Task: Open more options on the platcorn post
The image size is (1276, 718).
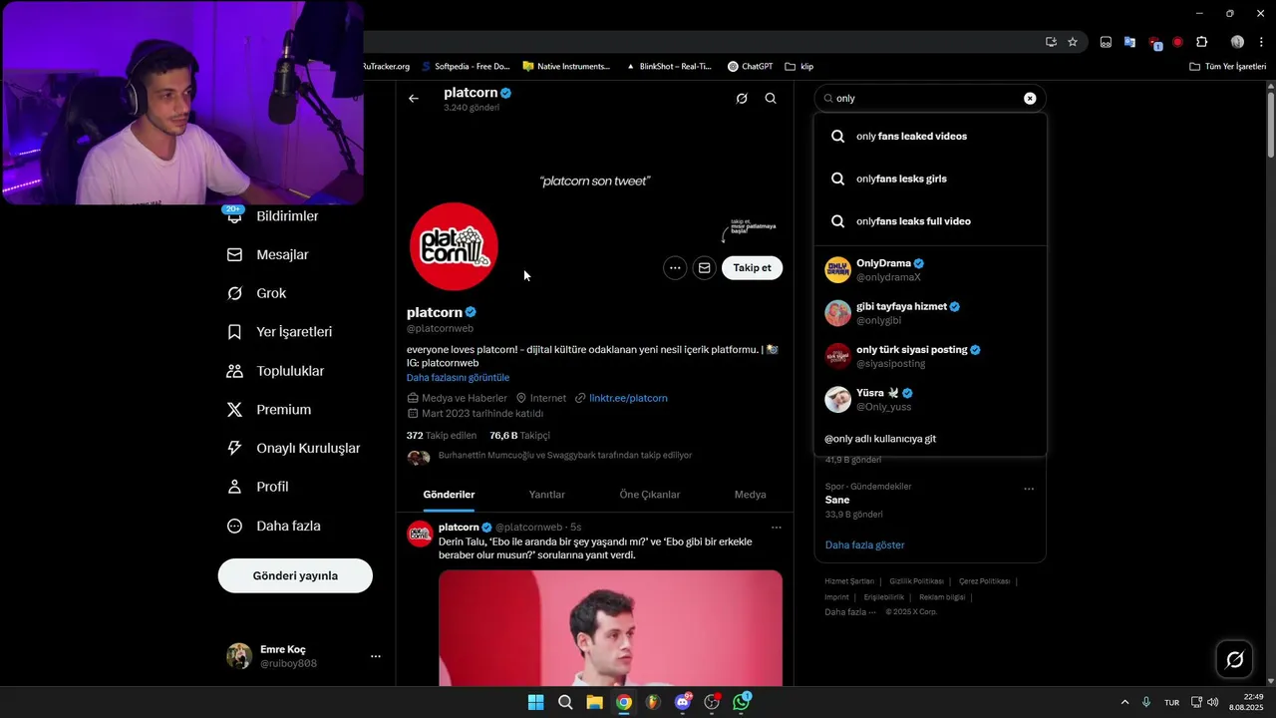Action: click(x=777, y=528)
